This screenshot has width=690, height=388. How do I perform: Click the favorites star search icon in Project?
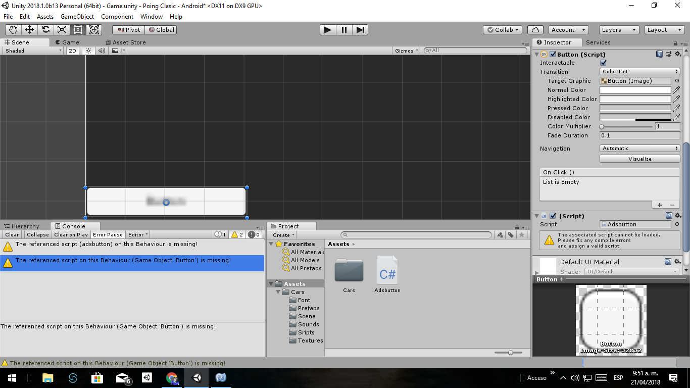(522, 235)
